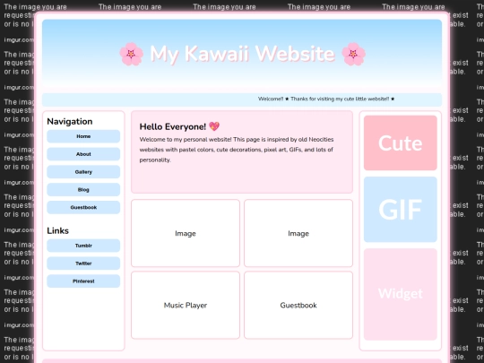Image resolution: width=484 pixels, height=363 pixels.
Task: Open the Guestbook button in Navigation
Action: pos(83,207)
